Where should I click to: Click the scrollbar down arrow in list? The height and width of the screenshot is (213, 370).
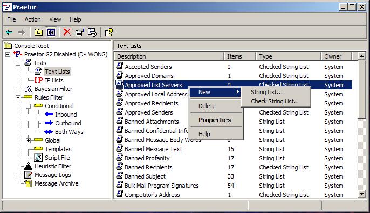pos(361,194)
